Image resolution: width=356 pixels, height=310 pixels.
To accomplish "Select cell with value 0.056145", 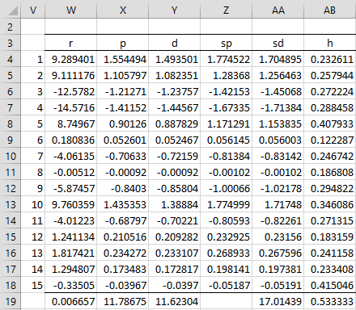I will pos(227,140).
